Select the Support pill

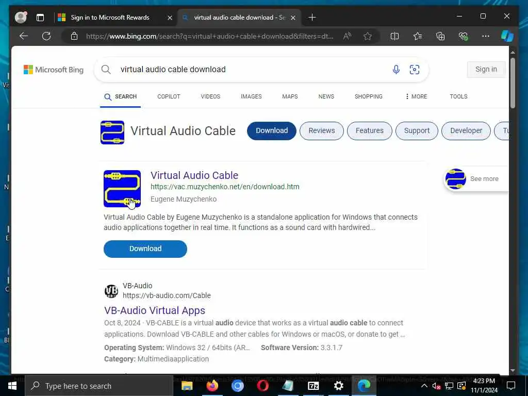(x=417, y=130)
